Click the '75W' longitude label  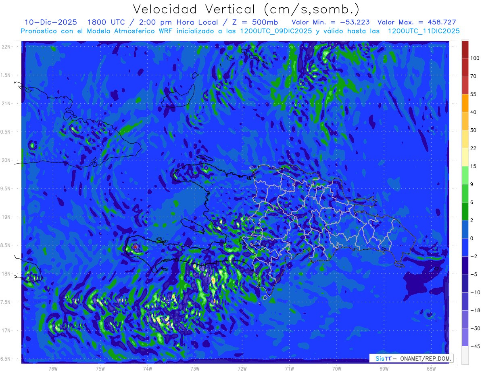pyautogui.click(x=100, y=368)
